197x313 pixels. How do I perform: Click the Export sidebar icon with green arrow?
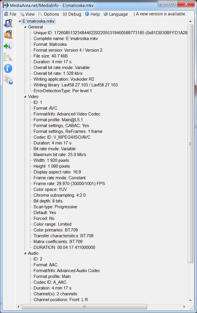point(8,46)
